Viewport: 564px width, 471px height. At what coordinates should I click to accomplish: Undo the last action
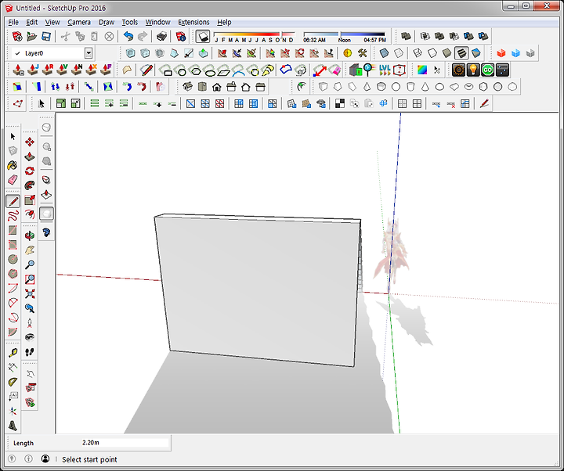pyautogui.click(x=128, y=36)
